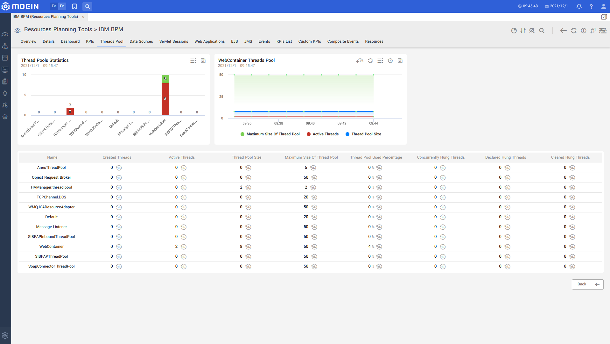Select the Threads Pool tab
The width and height of the screenshot is (610, 344).
[x=112, y=41]
